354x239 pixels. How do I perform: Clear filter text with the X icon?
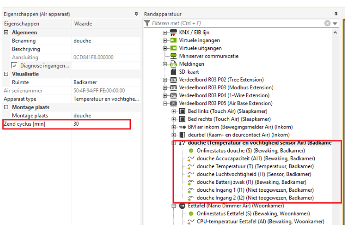coord(327,23)
